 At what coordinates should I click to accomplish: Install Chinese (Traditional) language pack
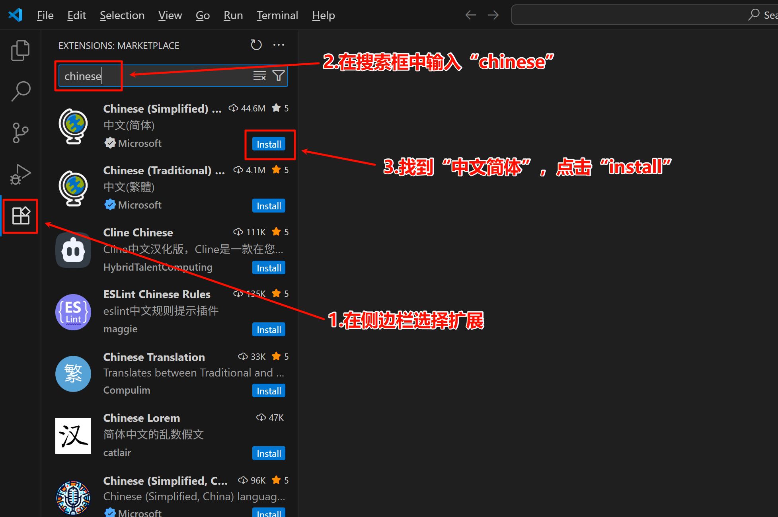[x=269, y=206]
